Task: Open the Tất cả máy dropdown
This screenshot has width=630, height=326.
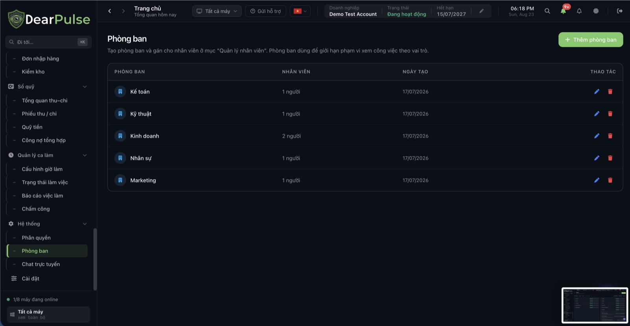Action: pos(217,11)
